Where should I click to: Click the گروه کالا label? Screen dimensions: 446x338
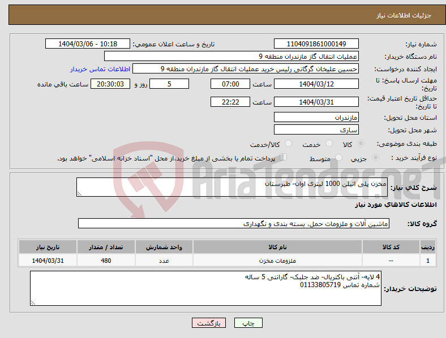point(422,224)
